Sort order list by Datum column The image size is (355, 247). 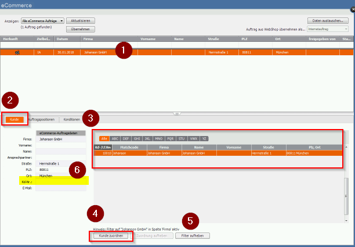click(67, 39)
